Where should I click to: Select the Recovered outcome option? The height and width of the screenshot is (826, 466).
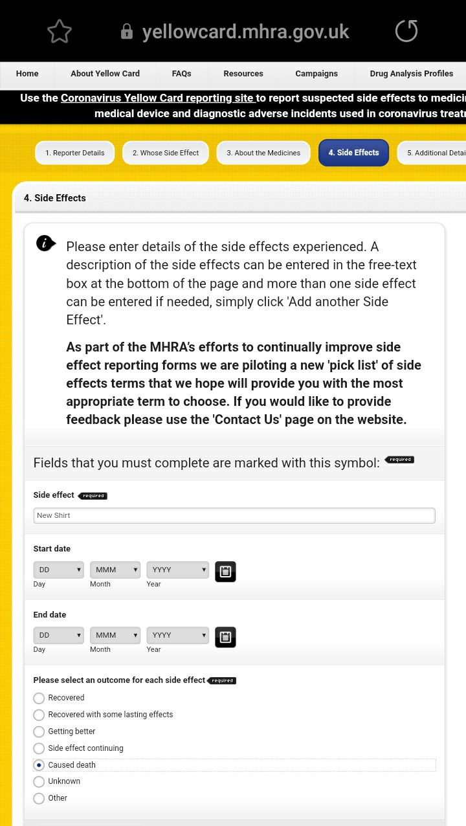coord(39,698)
